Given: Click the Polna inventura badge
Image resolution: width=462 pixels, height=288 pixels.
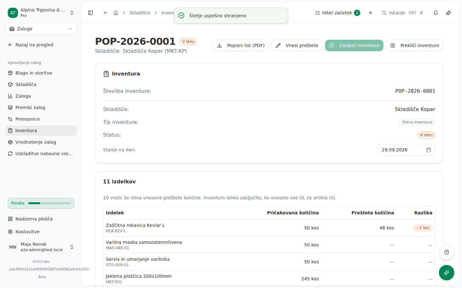Looking at the screenshot, I should tap(417, 122).
